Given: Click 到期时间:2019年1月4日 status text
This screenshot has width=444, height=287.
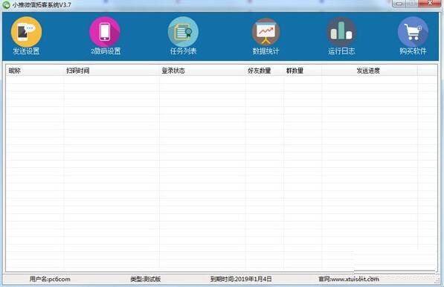Looking at the screenshot, I should 241,279.
